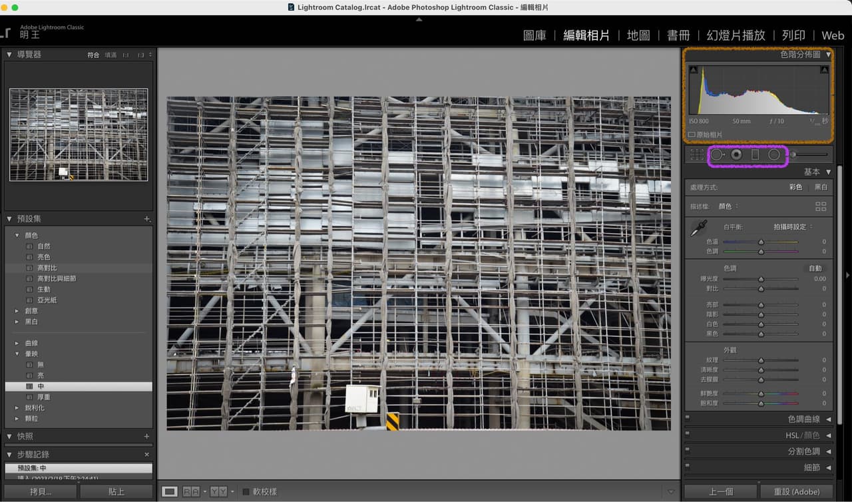Open the Red Eye Correction tool
Image resolution: width=852 pixels, height=502 pixels.
tap(736, 154)
